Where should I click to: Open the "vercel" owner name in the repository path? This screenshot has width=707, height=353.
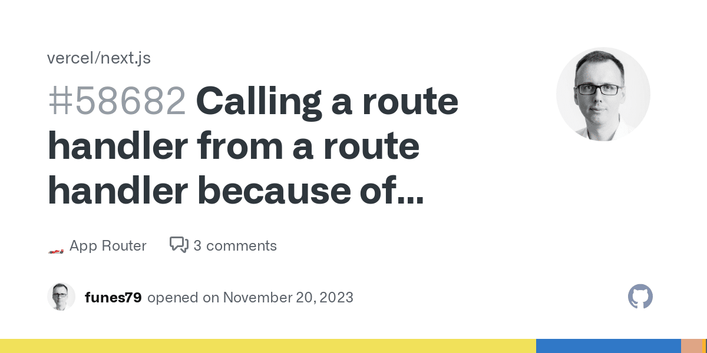[71, 58]
